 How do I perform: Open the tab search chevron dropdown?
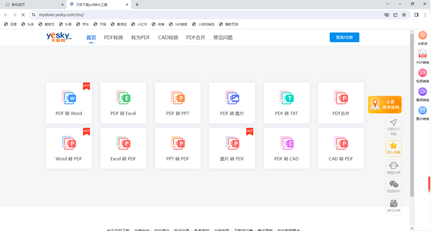(x=388, y=4)
